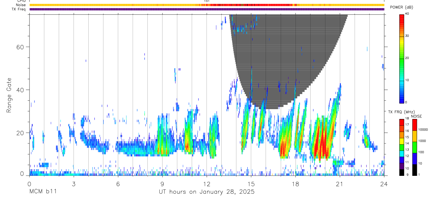Click the x-axis title UT hours on January 28, 2025
This screenshot has width=432, height=199.
206,192
